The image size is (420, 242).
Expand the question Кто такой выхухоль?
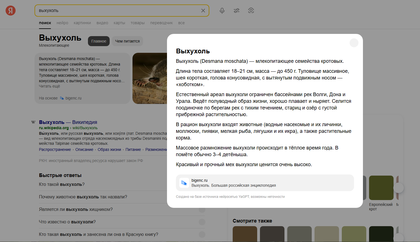[x=122, y=184]
